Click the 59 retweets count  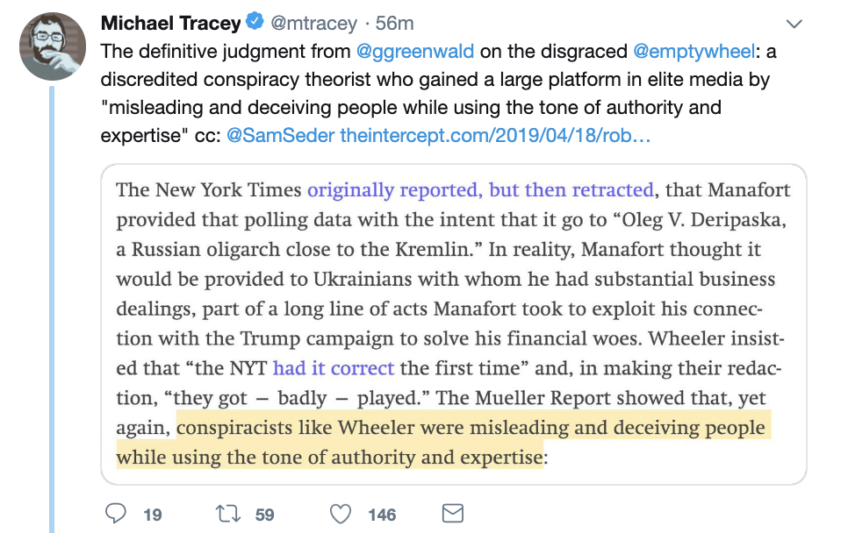[264, 515]
